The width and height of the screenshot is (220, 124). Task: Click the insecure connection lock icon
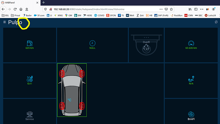click(x=51, y=9)
